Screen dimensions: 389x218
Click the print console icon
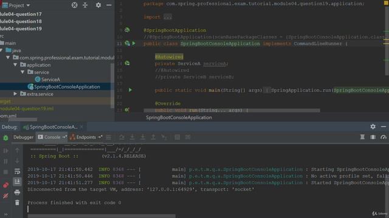[17, 192]
